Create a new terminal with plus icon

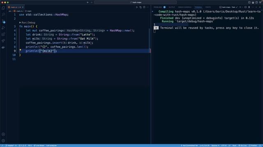[x=240, y=7]
